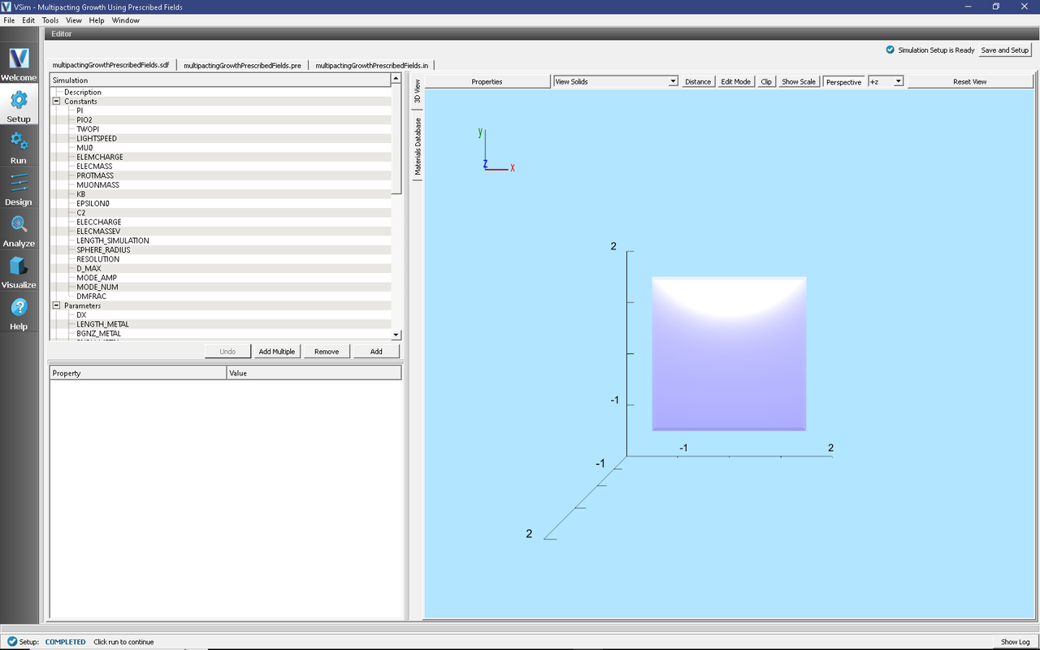Open the Analyze section

pyautogui.click(x=18, y=231)
